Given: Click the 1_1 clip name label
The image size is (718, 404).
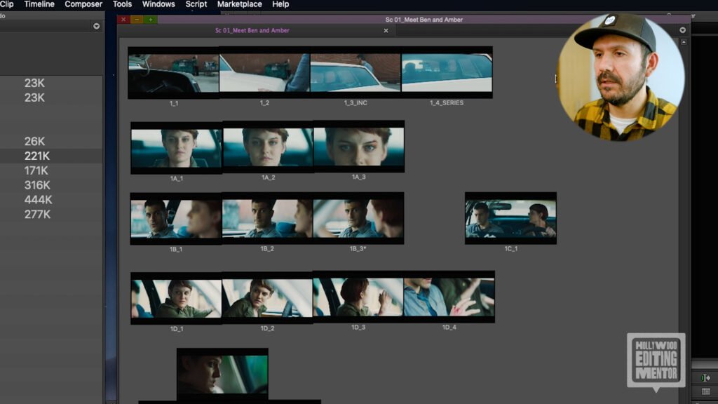Looking at the screenshot, I should tap(174, 104).
